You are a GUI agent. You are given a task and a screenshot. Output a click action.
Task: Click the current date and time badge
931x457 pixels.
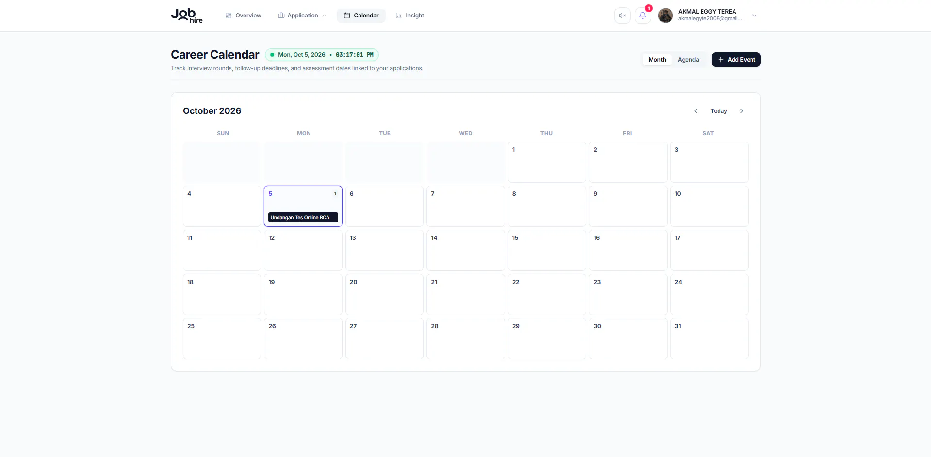pyautogui.click(x=322, y=55)
